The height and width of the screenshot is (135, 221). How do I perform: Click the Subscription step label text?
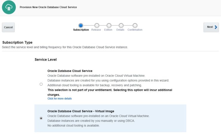pos(81,30)
